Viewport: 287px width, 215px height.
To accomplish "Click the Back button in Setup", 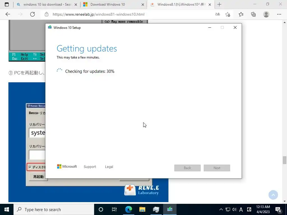I will click(x=188, y=168).
